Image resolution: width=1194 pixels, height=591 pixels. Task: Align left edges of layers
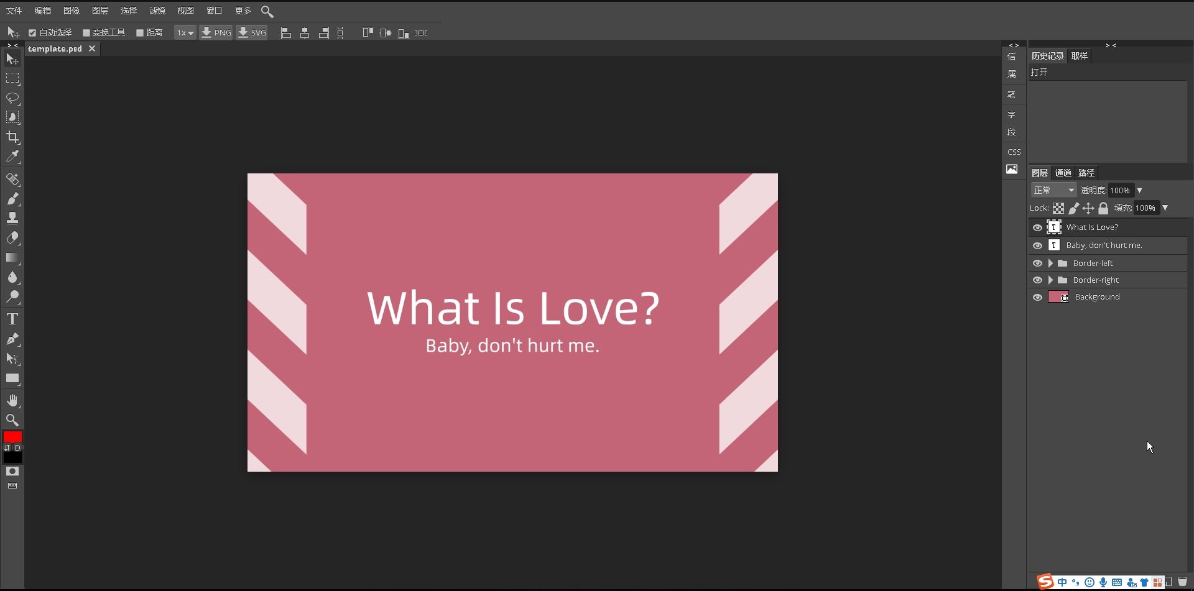286,33
